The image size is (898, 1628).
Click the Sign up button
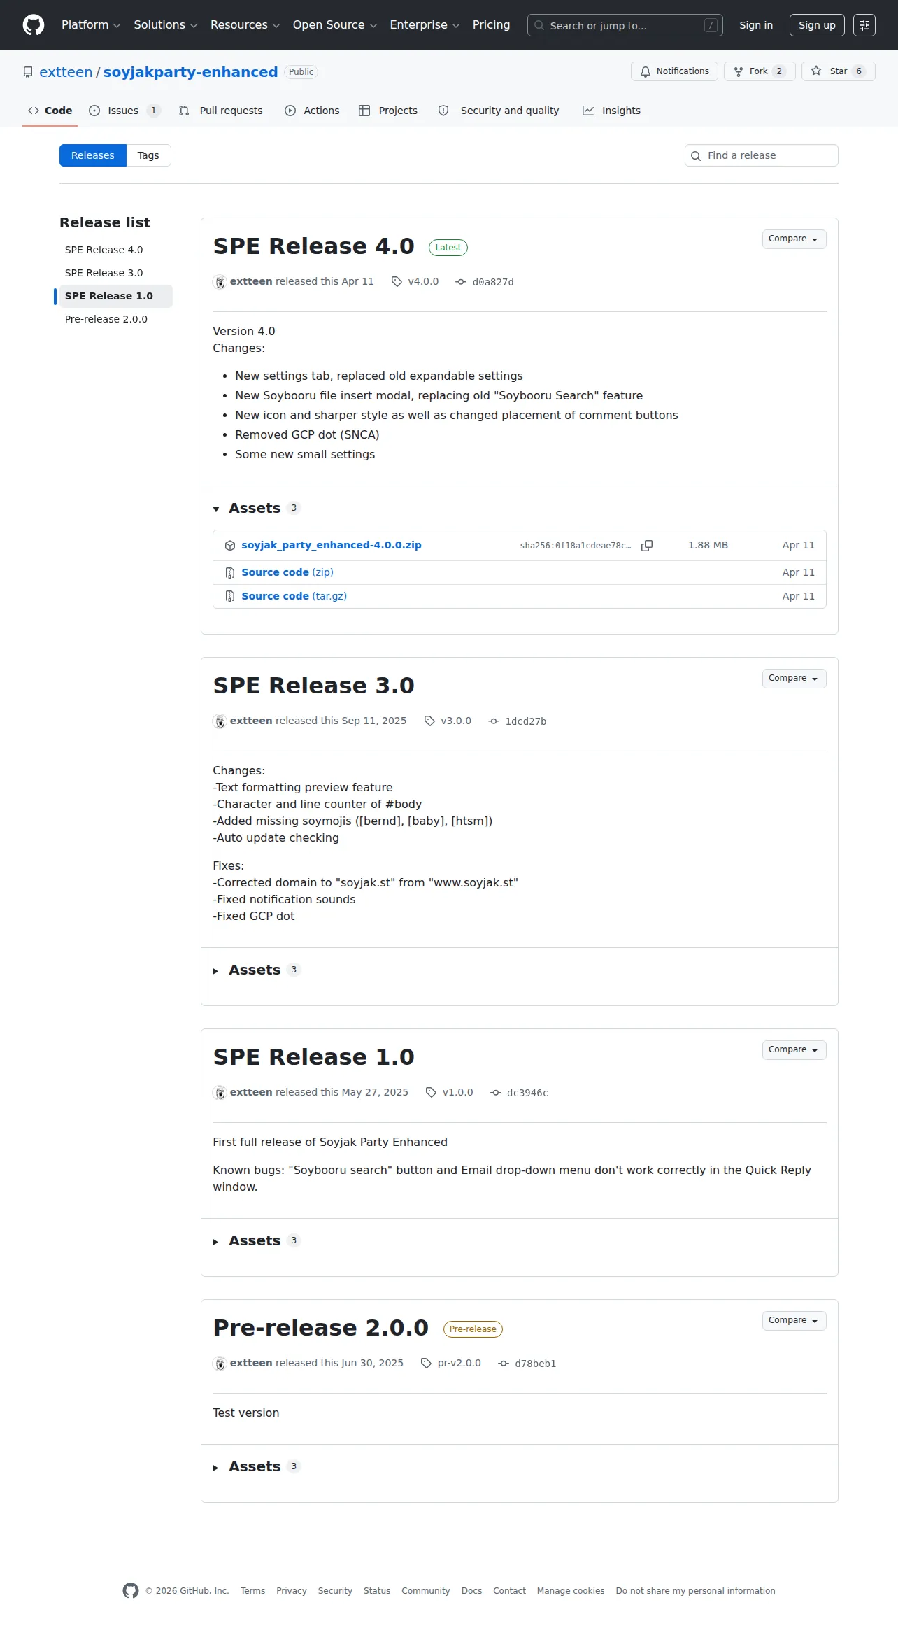pos(817,25)
